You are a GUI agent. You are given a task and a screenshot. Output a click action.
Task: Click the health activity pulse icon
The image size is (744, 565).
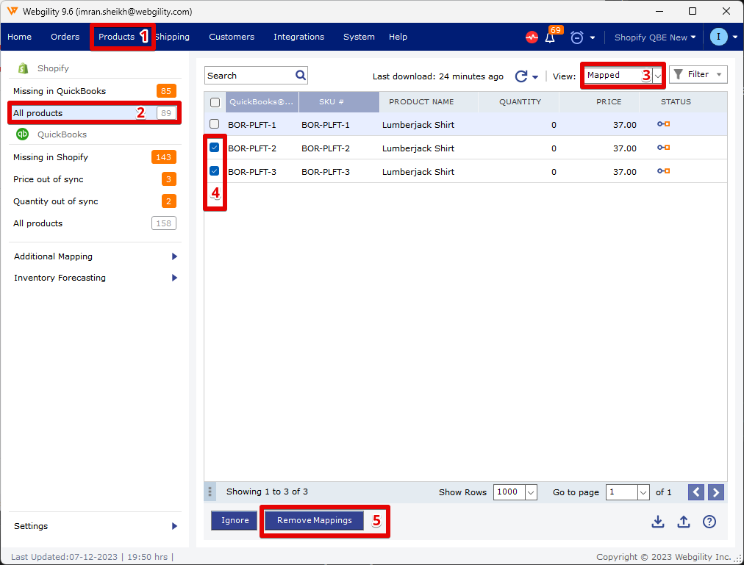532,37
